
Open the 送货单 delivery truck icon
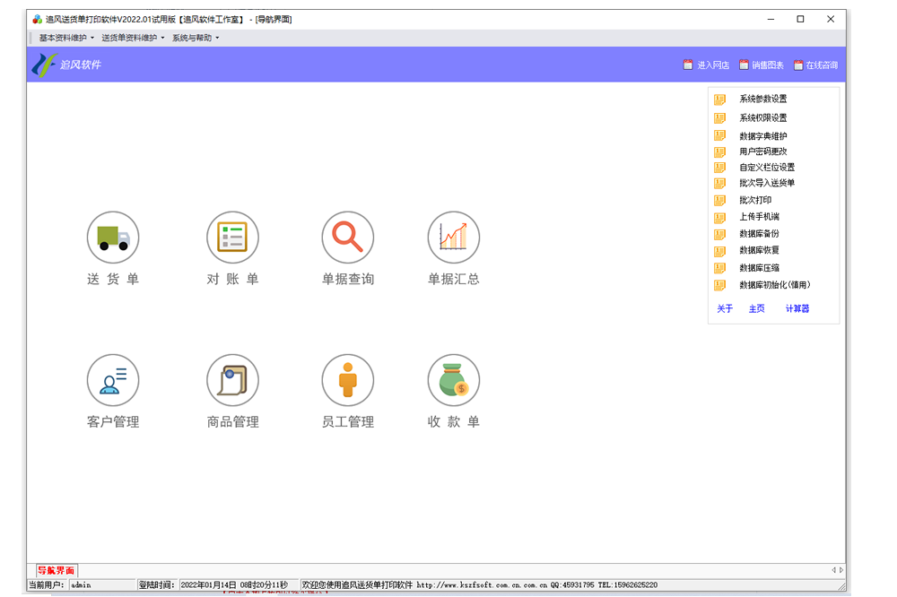tap(113, 238)
